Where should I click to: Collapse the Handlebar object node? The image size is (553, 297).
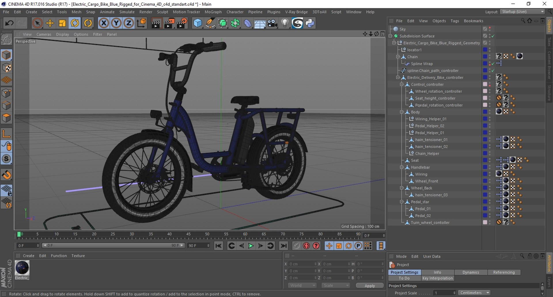coord(402,167)
